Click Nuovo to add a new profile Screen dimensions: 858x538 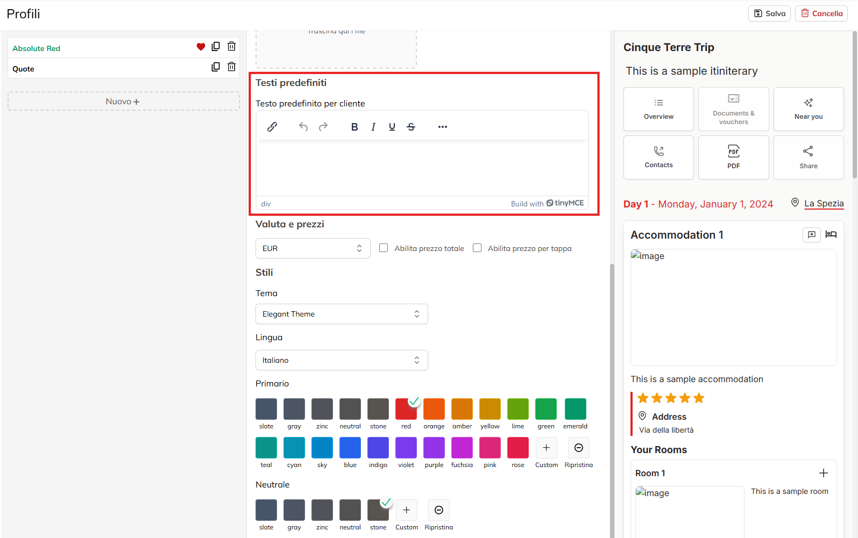(x=123, y=102)
